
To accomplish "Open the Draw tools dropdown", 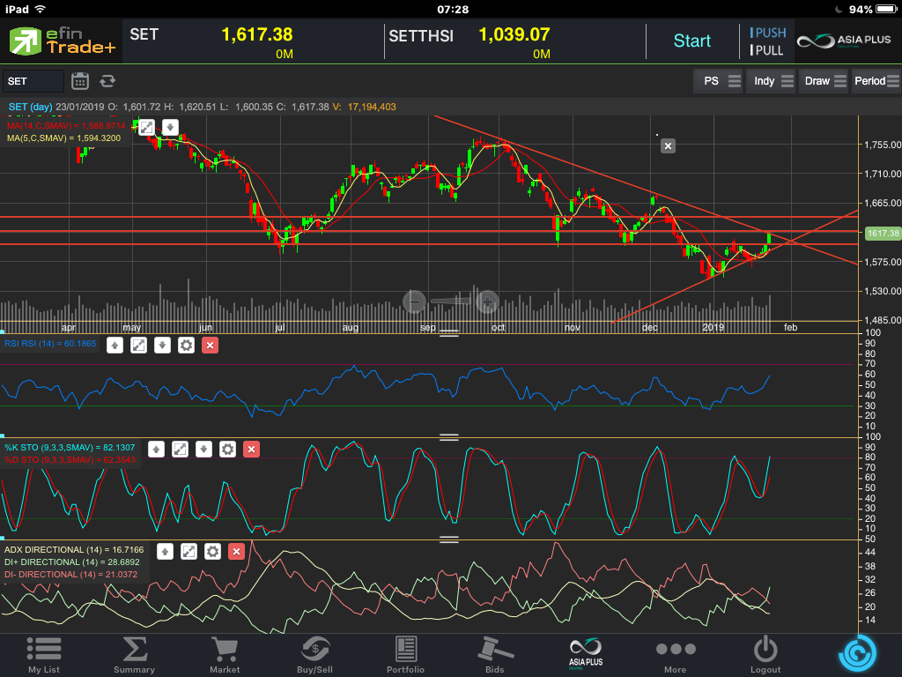I will 824,81.
